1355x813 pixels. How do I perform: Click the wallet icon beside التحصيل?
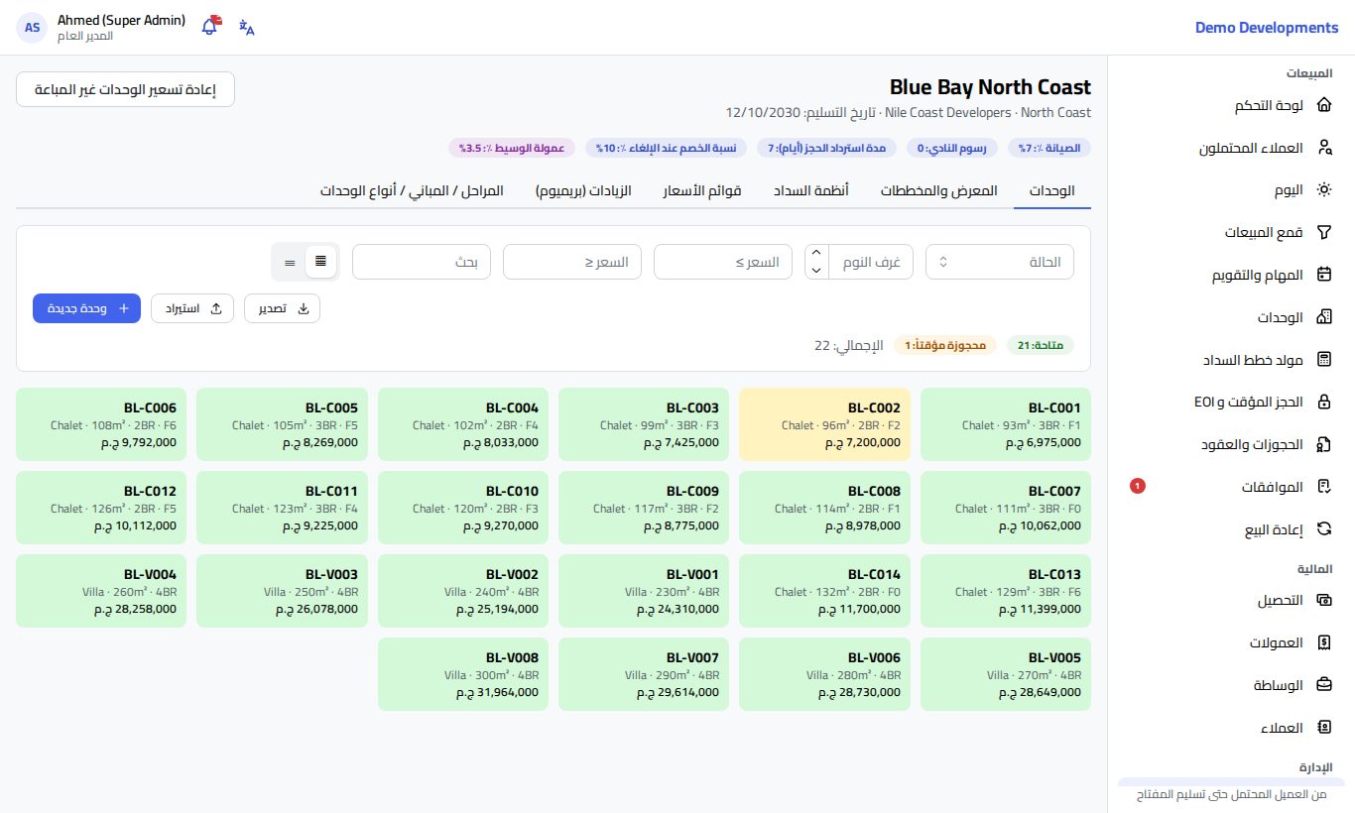[1323, 601]
